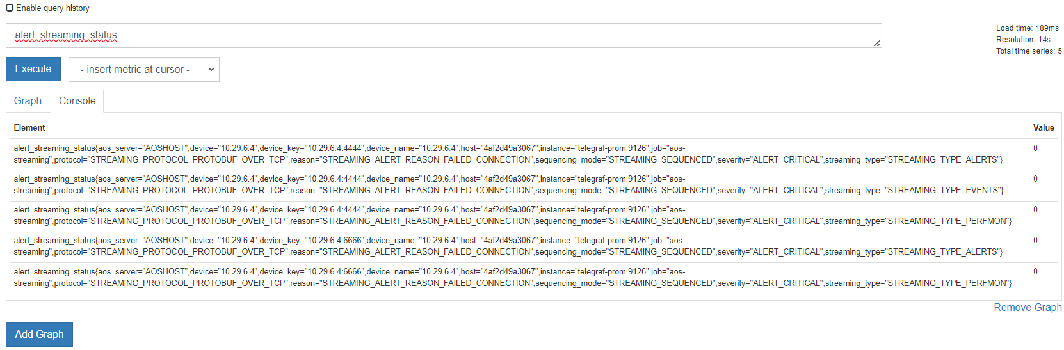Click the Value column header
The height and width of the screenshot is (350, 1064).
coord(1043,128)
